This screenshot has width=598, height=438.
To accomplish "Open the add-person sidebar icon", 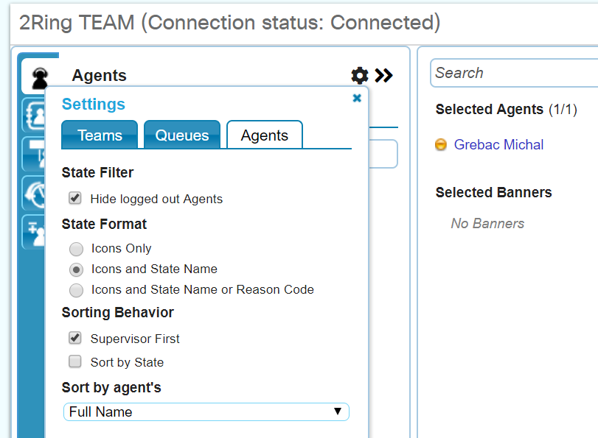I will (x=34, y=232).
